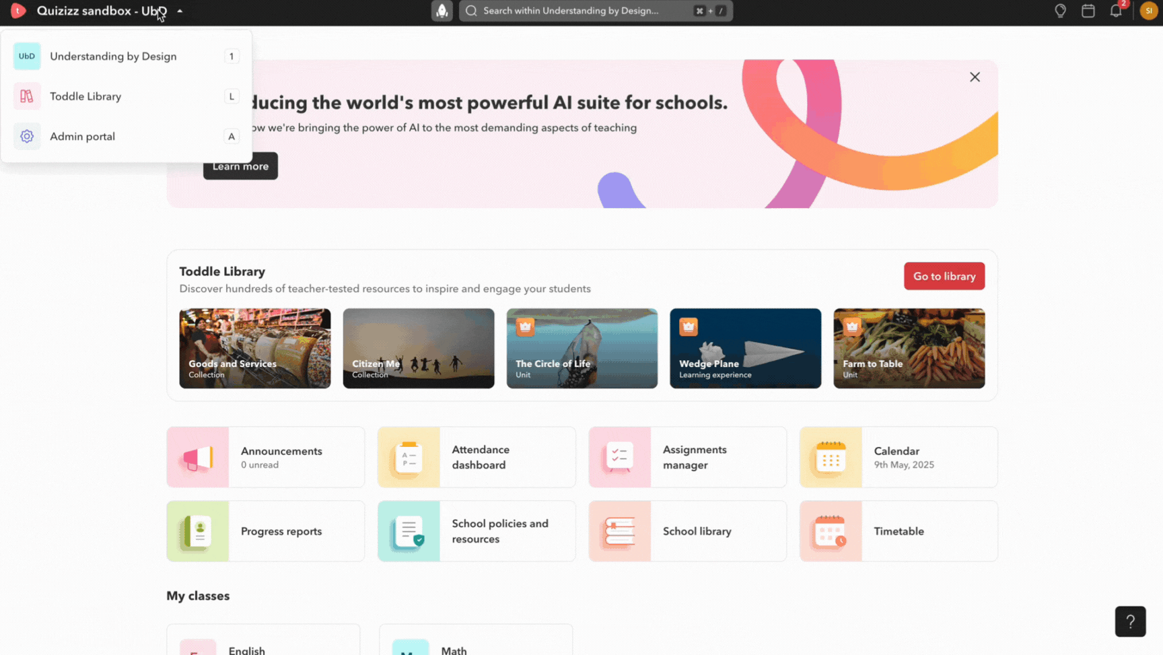Click the Progress reports booklet icon
The width and height of the screenshot is (1163, 655).
click(198, 531)
